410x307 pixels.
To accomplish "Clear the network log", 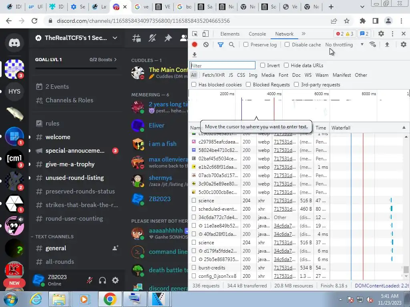I will pos(206,45).
